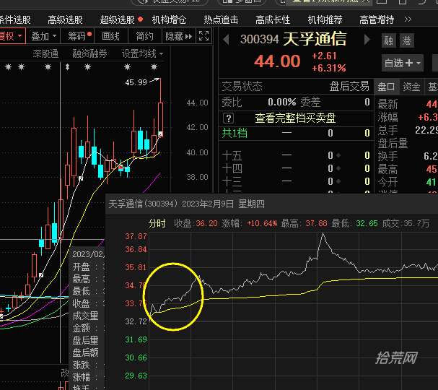Click the 45.99 high price label

pos(136,82)
